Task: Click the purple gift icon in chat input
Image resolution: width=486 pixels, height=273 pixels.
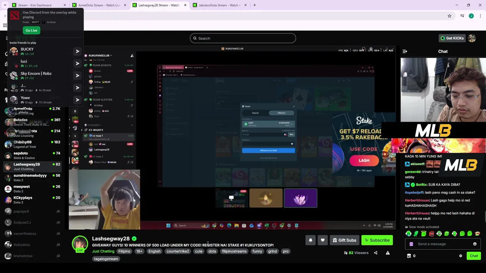Action: [x=411, y=244]
